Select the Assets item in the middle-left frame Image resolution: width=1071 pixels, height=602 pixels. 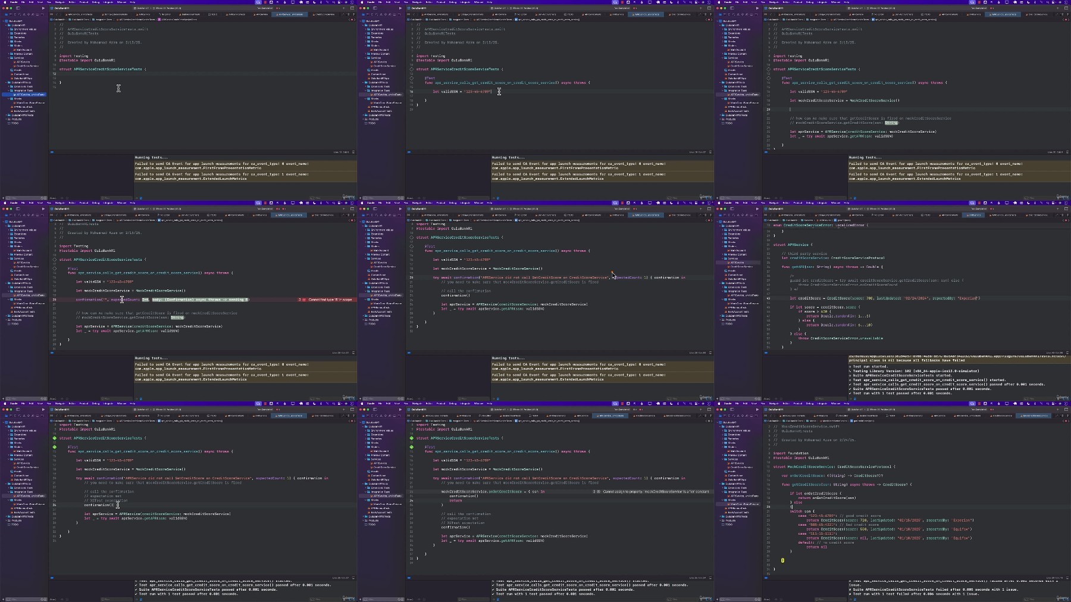pos(17,271)
